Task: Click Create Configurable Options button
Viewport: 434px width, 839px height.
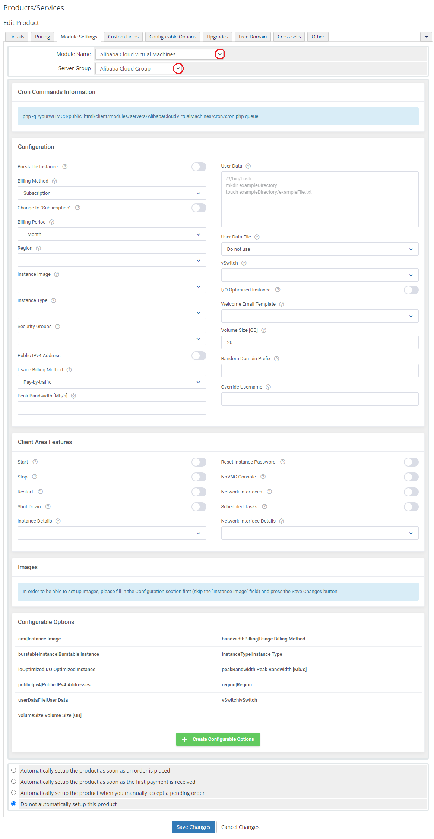Action: coord(218,739)
